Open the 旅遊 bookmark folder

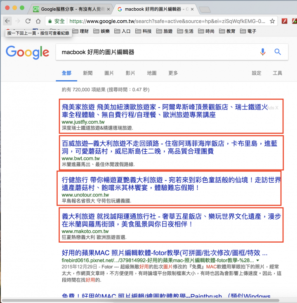click(164, 31)
